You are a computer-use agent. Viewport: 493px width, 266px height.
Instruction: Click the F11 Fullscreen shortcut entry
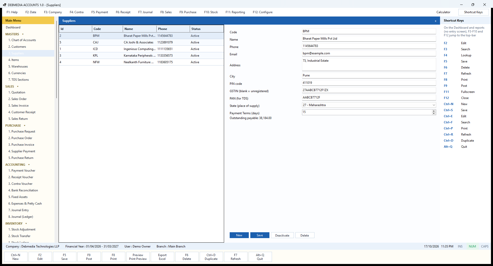pyautogui.click(x=459, y=92)
